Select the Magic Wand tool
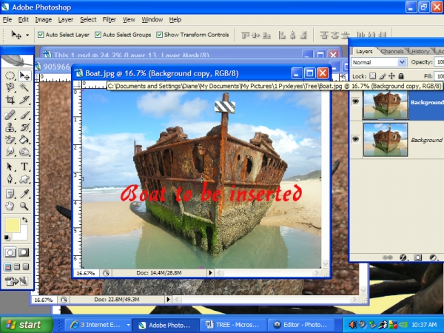The height and width of the screenshot is (333, 444). coord(24,87)
